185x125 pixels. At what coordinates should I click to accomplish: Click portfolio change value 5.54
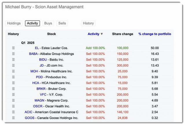[x=155, y=95]
